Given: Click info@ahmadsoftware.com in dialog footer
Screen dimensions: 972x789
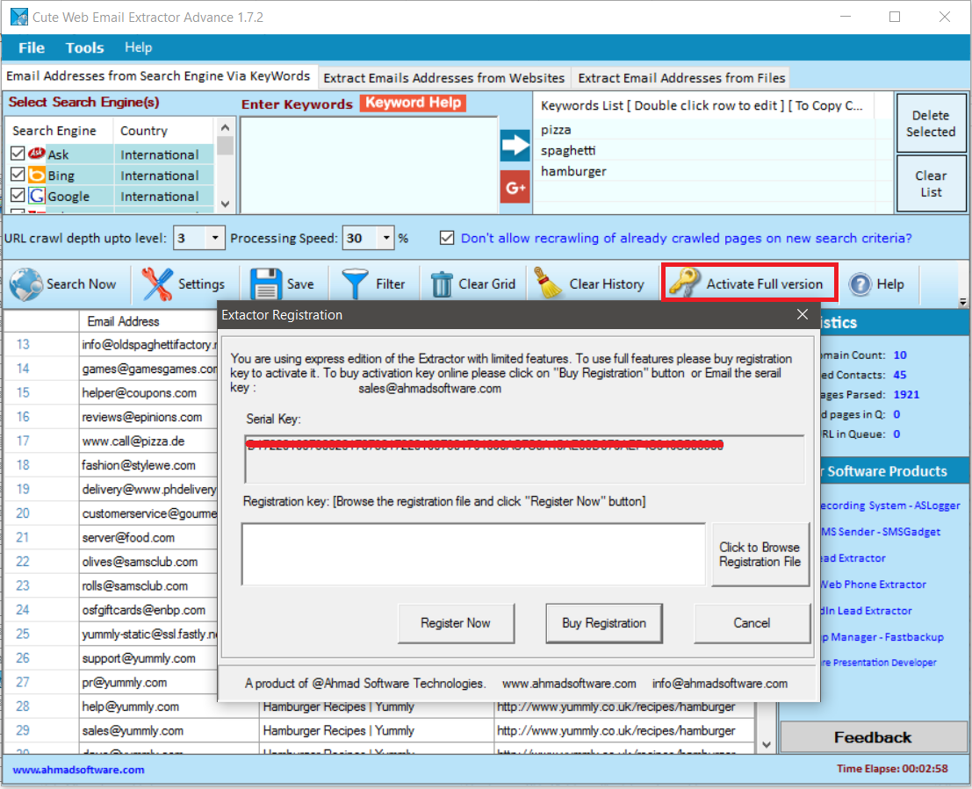Looking at the screenshot, I should click(720, 684).
